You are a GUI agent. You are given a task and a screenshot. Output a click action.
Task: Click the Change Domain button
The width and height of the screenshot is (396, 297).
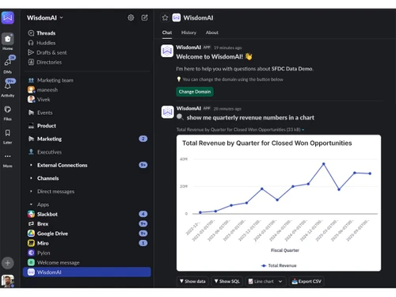pyautogui.click(x=195, y=92)
